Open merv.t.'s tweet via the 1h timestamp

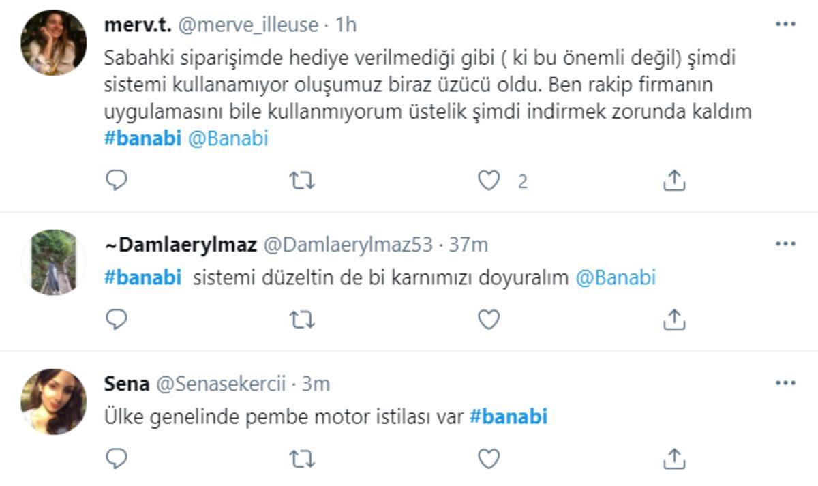pyautogui.click(x=346, y=23)
